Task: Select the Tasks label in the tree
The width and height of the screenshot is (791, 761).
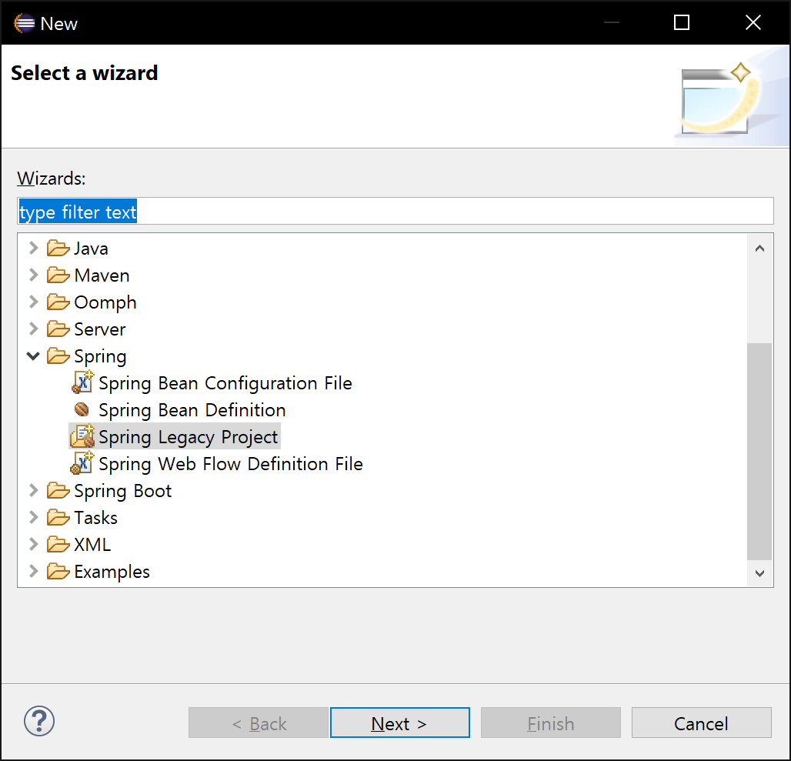Action: 95,518
